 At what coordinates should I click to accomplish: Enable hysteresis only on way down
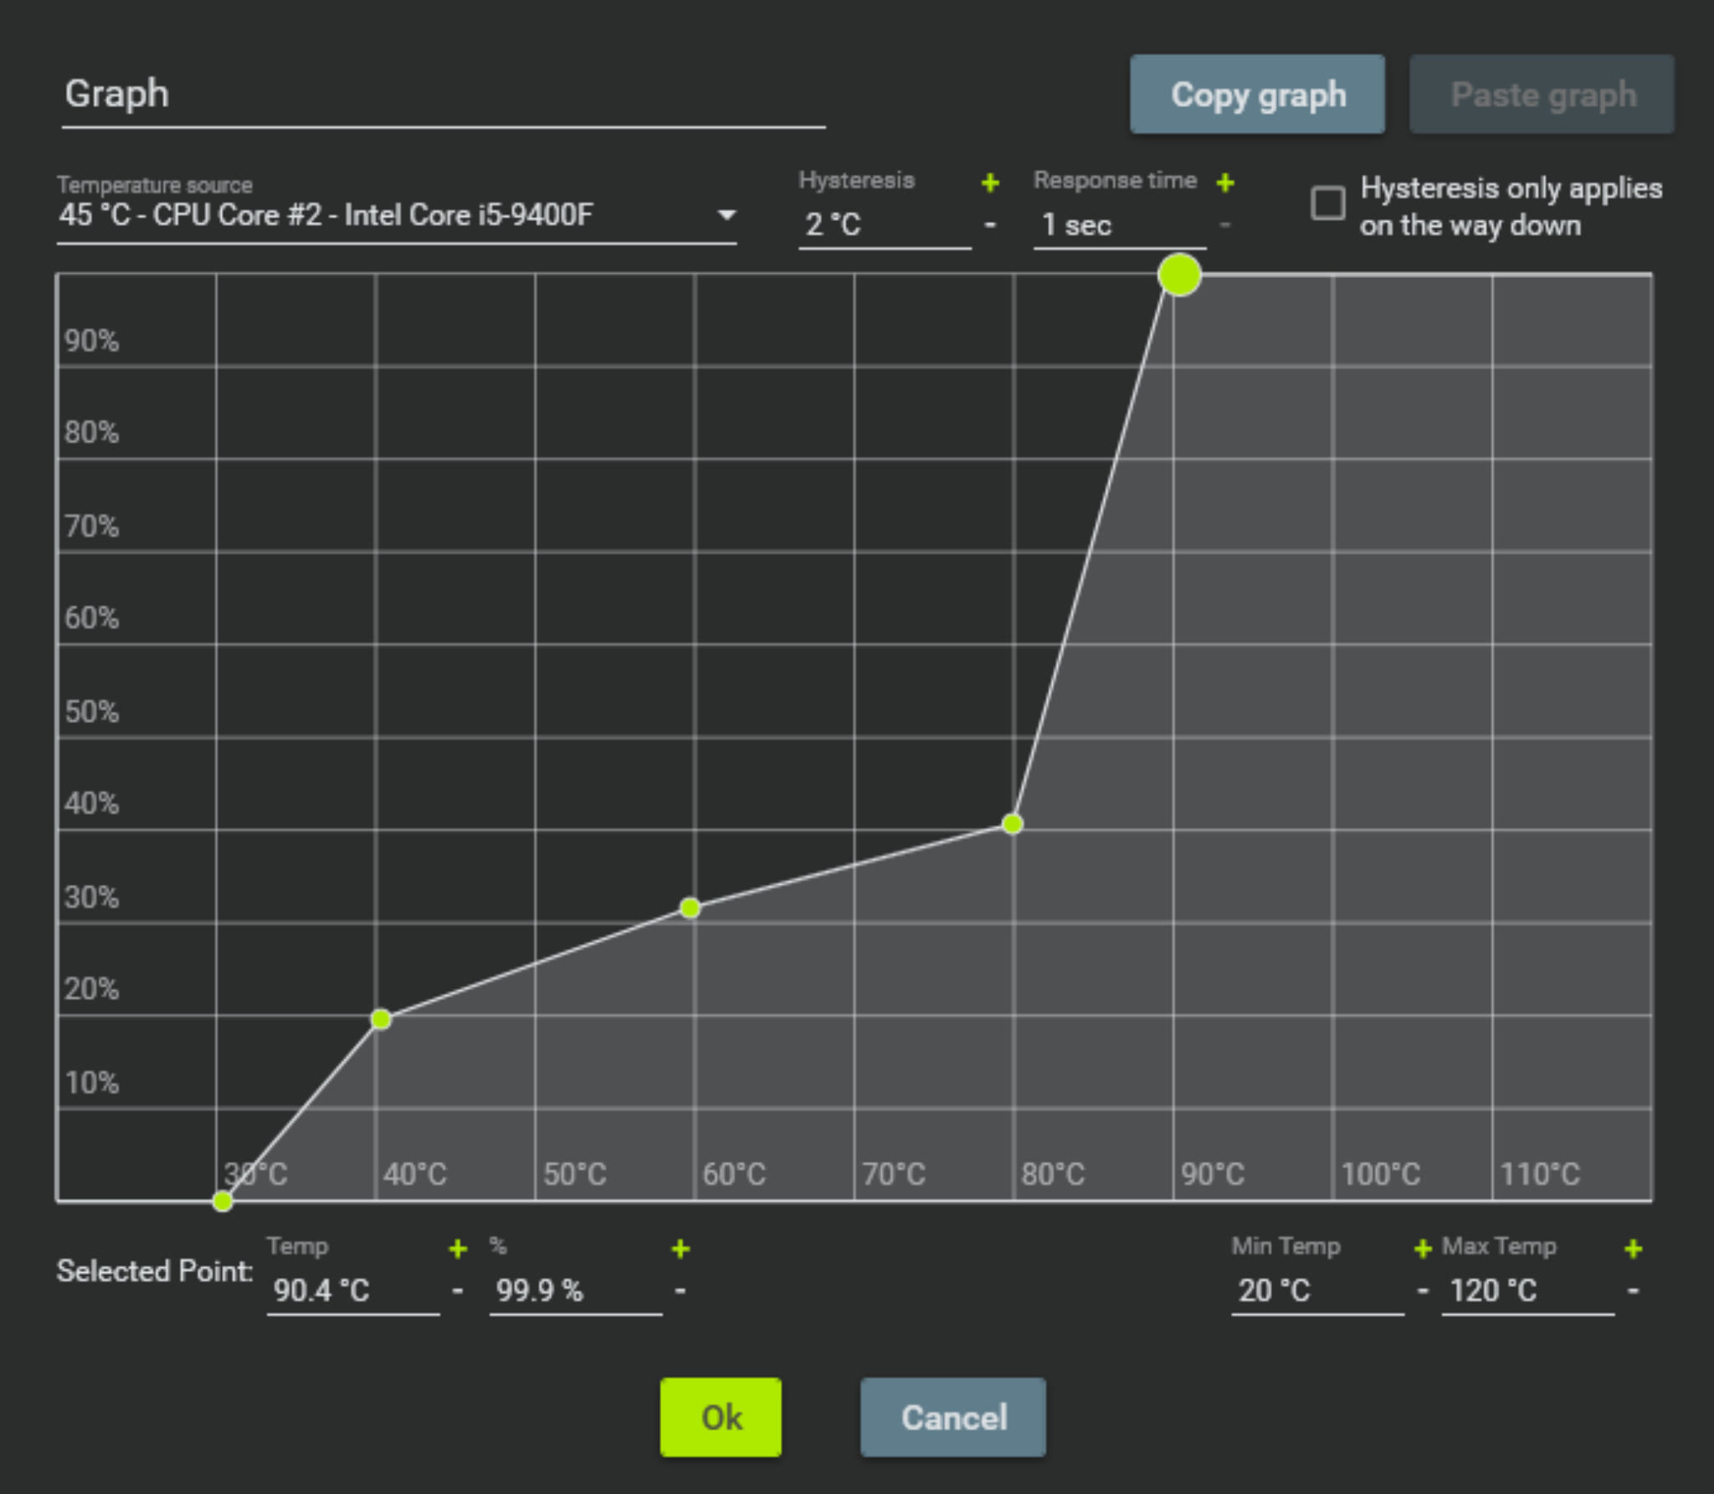click(x=1328, y=203)
